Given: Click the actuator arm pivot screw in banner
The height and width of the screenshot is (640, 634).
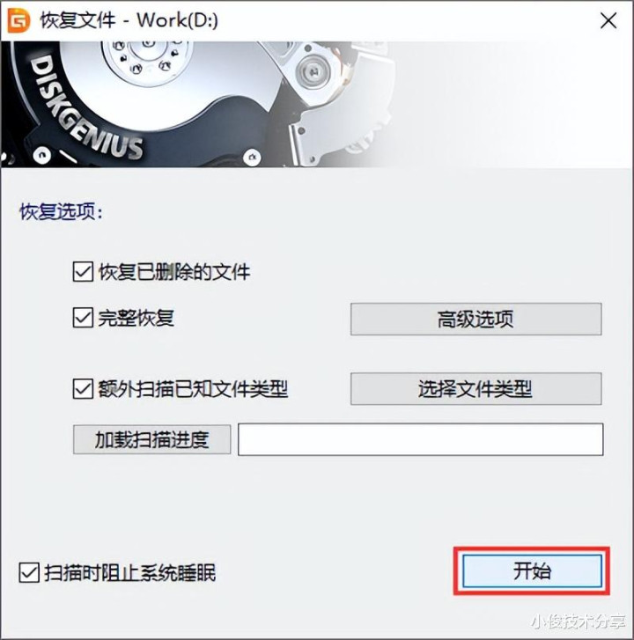Looking at the screenshot, I should pyautogui.click(x=314, y=72).
